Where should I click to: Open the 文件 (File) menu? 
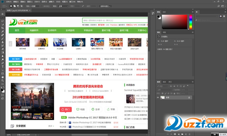9,2
